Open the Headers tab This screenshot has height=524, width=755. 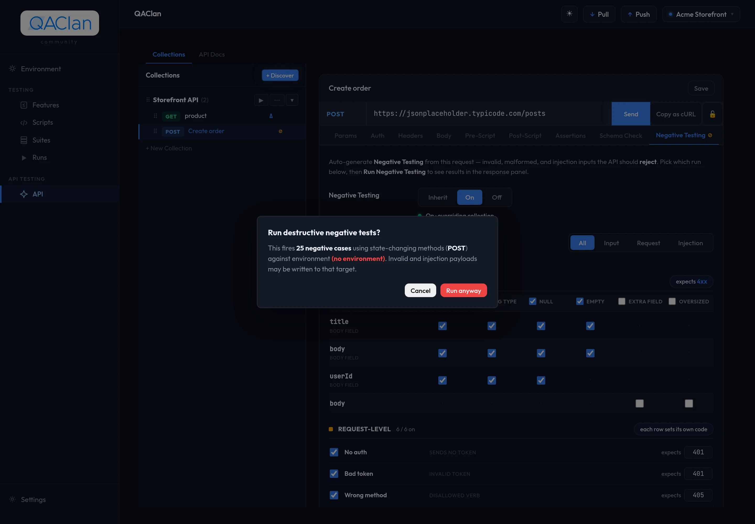(x=410, y=136)
